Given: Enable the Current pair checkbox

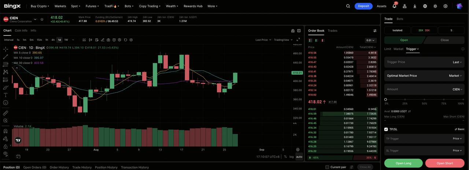Looking at the screenshot, I should (327, 167).
